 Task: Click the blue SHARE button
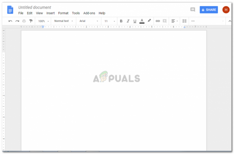tap(209, 10)
